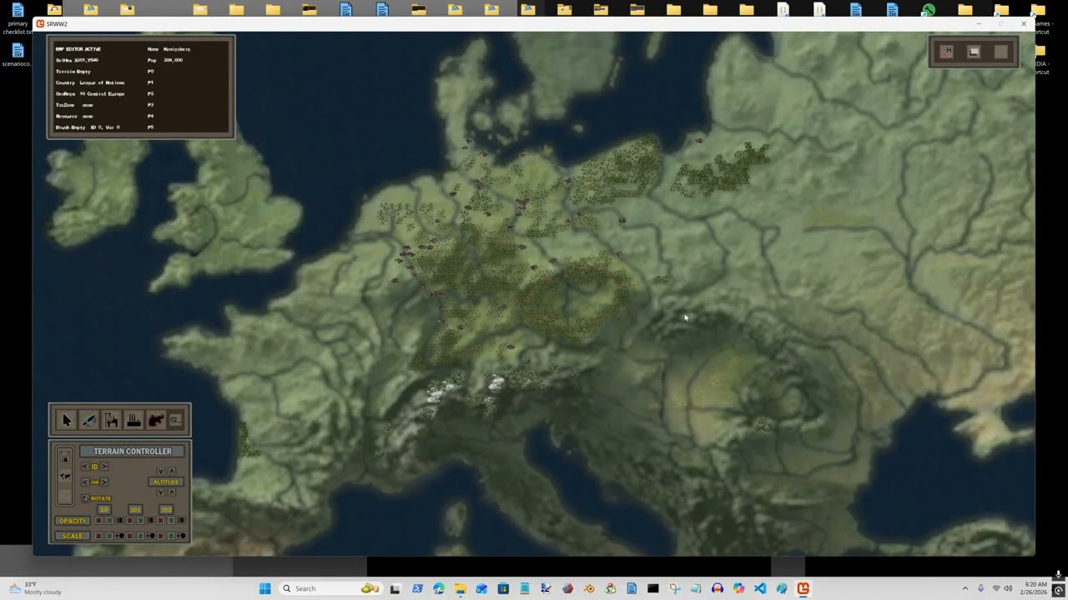The width and height of the screenshot is (1068, 600).
Task: Click the OPACITY label button
Action: coord(73,521)
